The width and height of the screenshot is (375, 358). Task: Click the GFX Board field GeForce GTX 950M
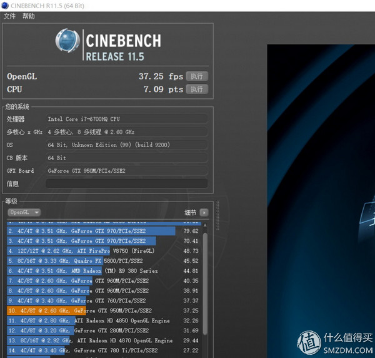(126, 171)
